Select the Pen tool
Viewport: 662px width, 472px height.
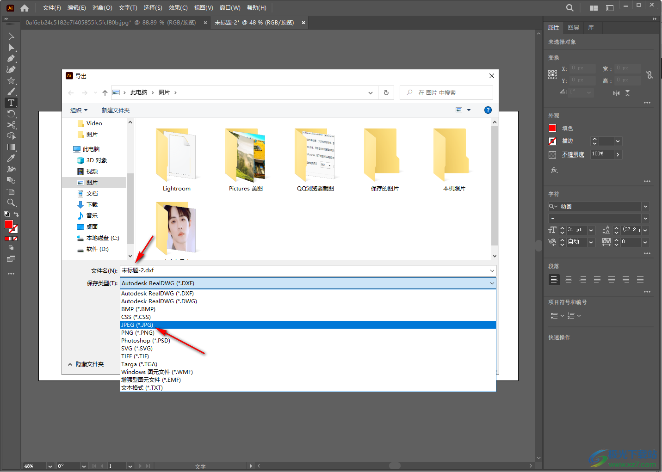pos(11,59)
